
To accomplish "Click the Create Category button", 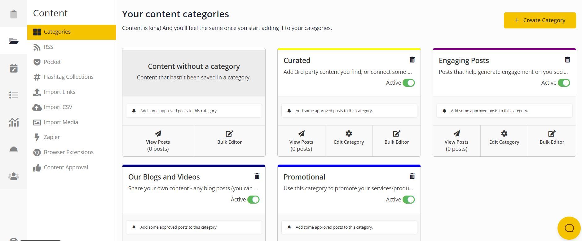I will (540, 20).
